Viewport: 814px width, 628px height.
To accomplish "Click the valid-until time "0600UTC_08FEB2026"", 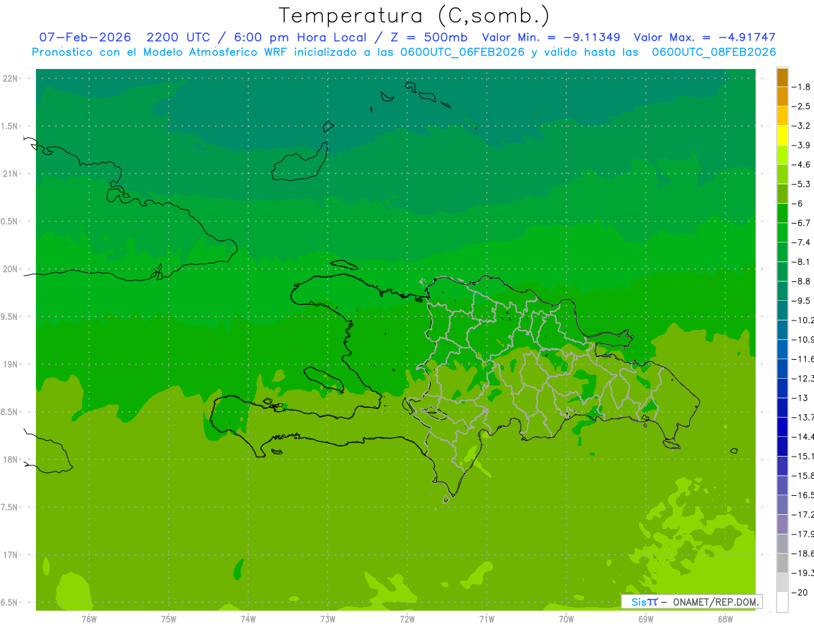I will click(714, 52).
